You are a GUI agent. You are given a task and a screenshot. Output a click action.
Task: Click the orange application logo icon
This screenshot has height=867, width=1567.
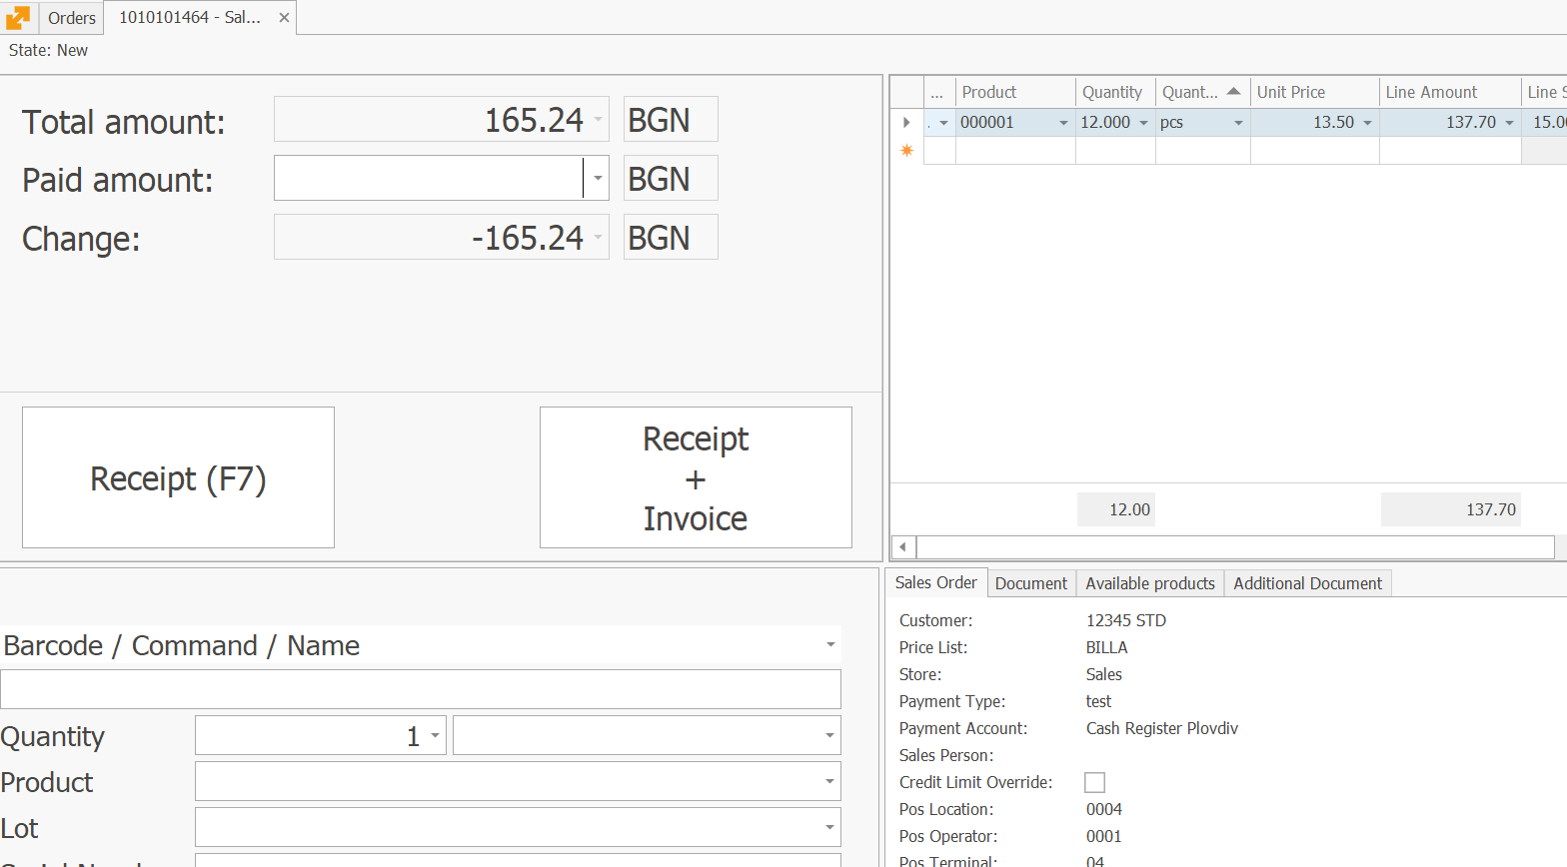(x=18, y=18)
